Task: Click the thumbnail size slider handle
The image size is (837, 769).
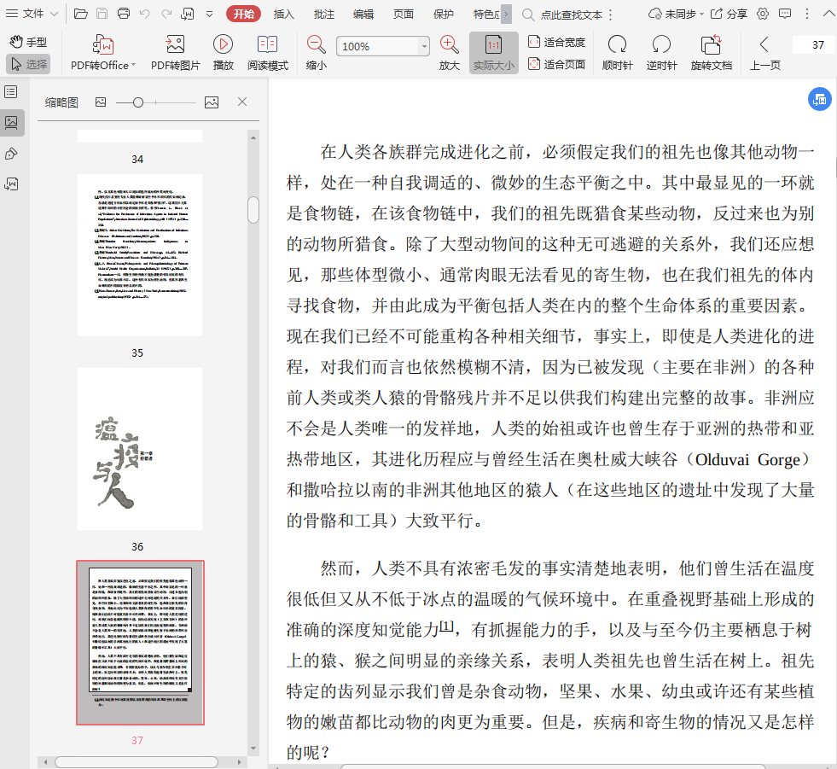Action: click(x=138, y=102)
